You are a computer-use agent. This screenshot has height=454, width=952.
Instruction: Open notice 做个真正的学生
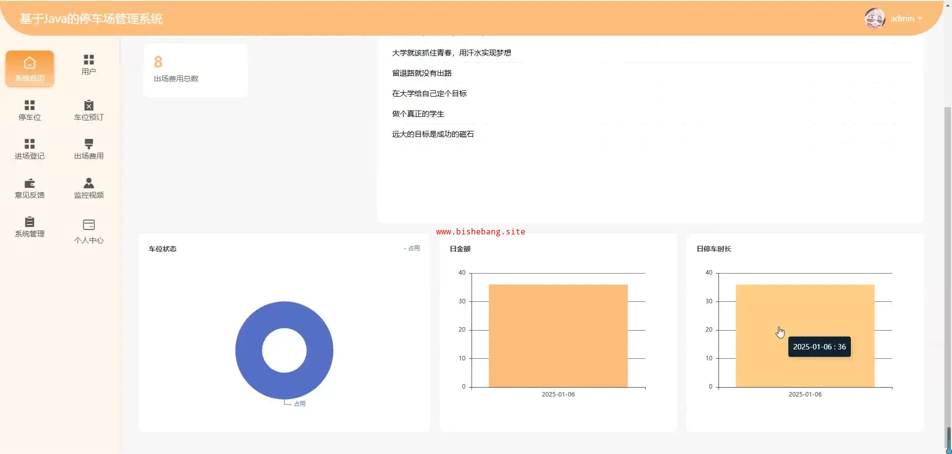point(418,114)
